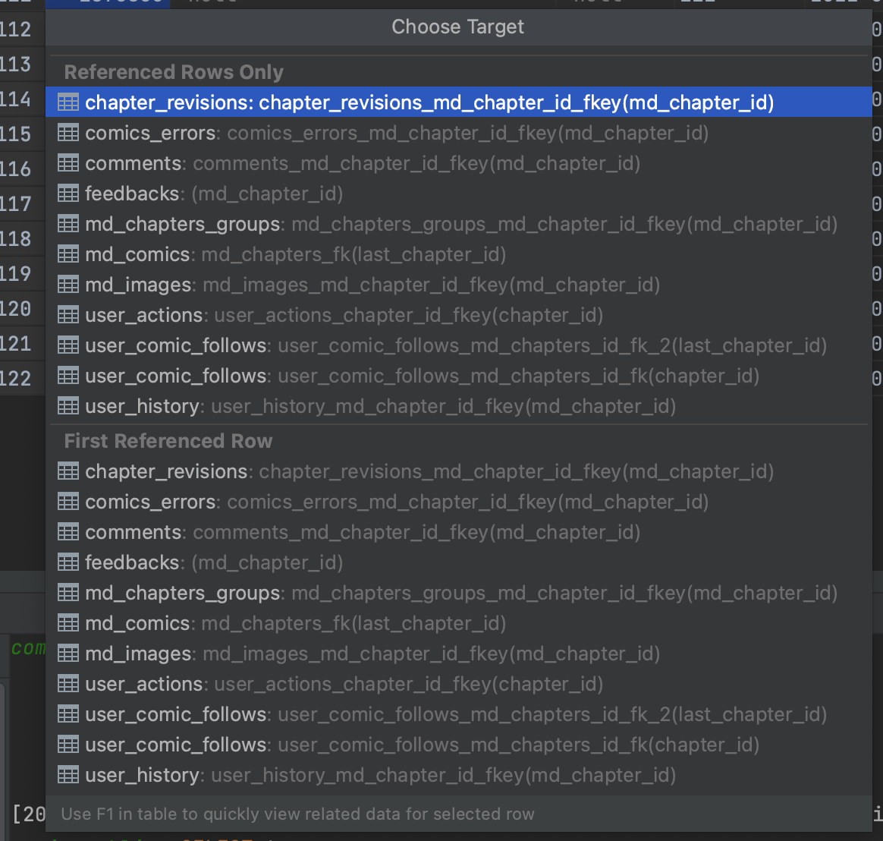Click the table icon beside chapter_revisions entry
The width and height of the screenshot is (883, 841).
[x=68, y=102]
